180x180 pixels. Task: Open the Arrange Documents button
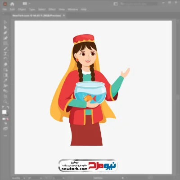pyautogui.click(x=116, y=4)
